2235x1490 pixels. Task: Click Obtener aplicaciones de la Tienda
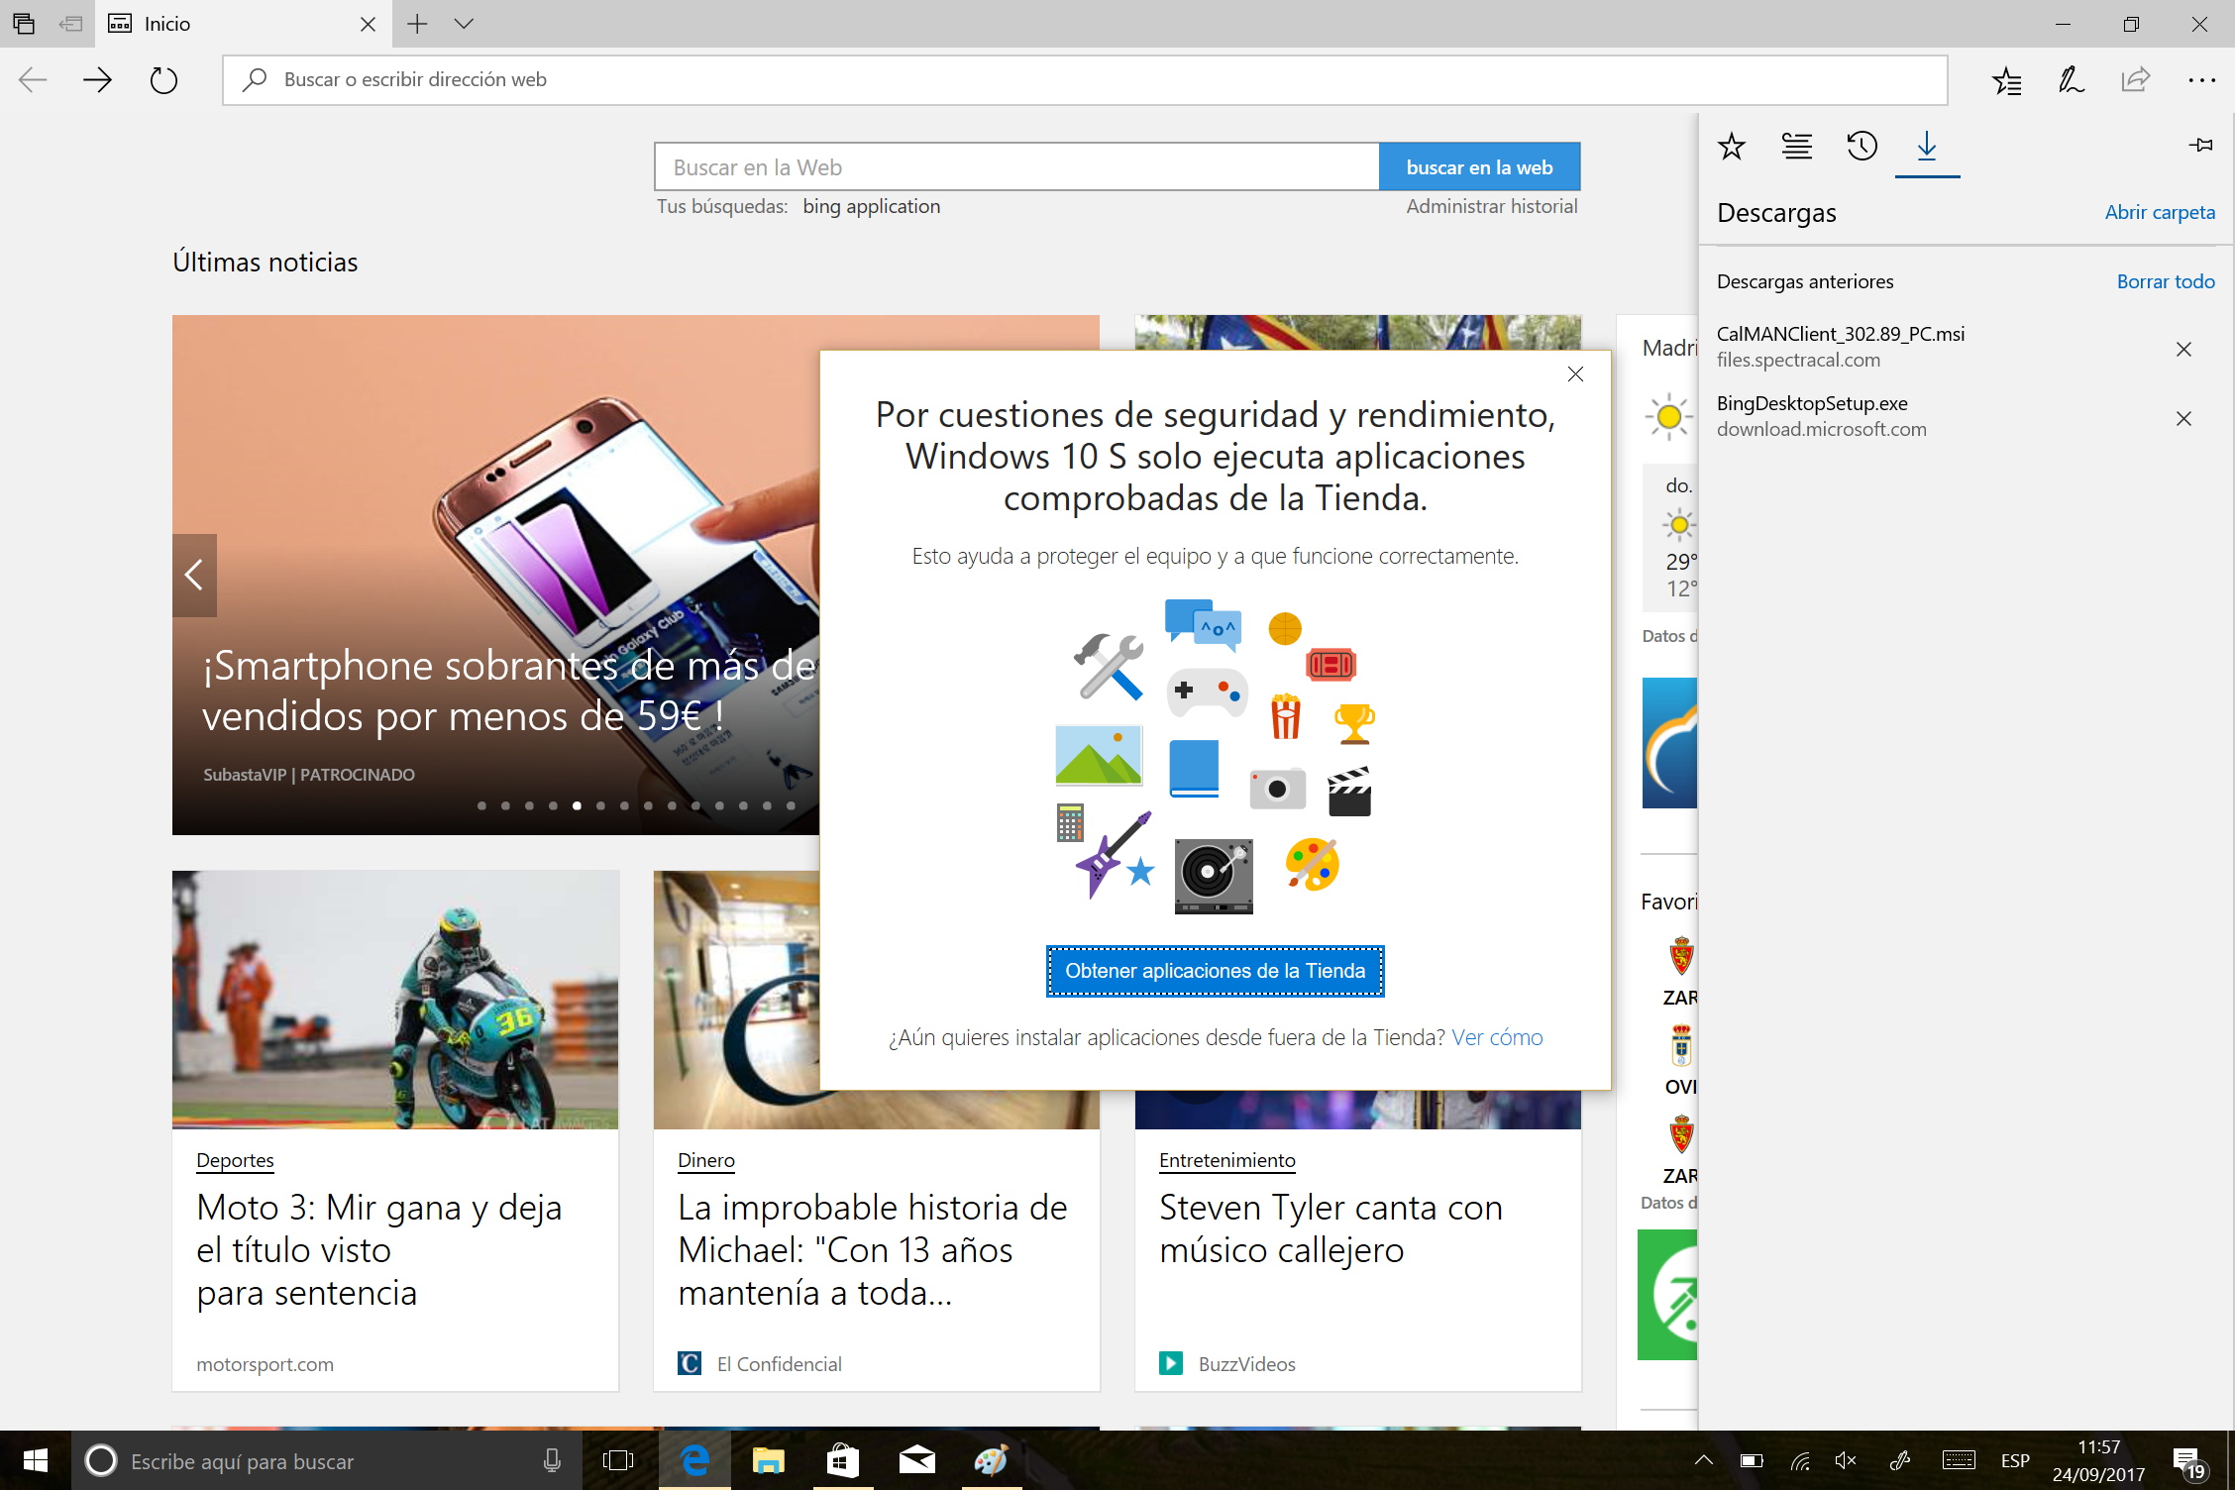pos(1215,971)
